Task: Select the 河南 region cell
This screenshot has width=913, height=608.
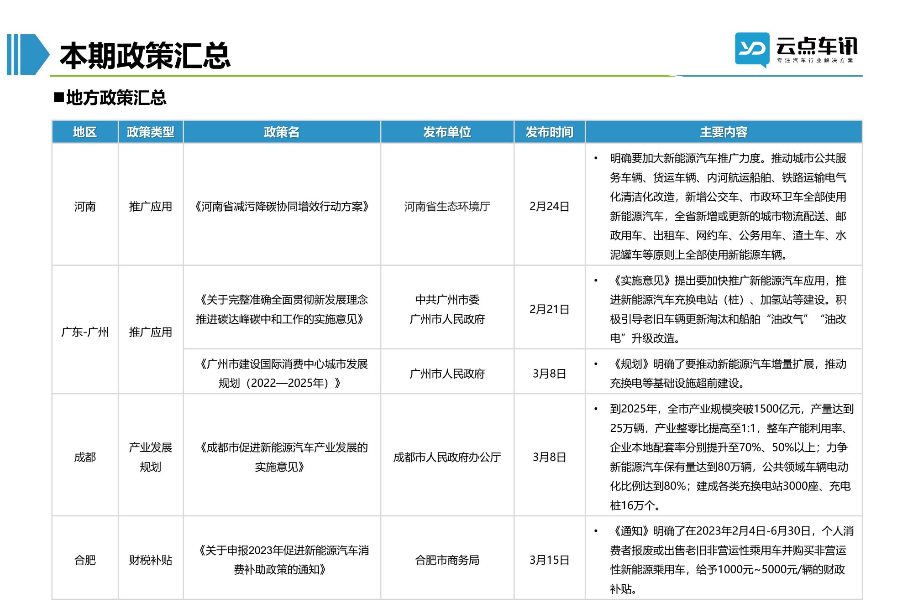Action: click(x=85, y=207)
